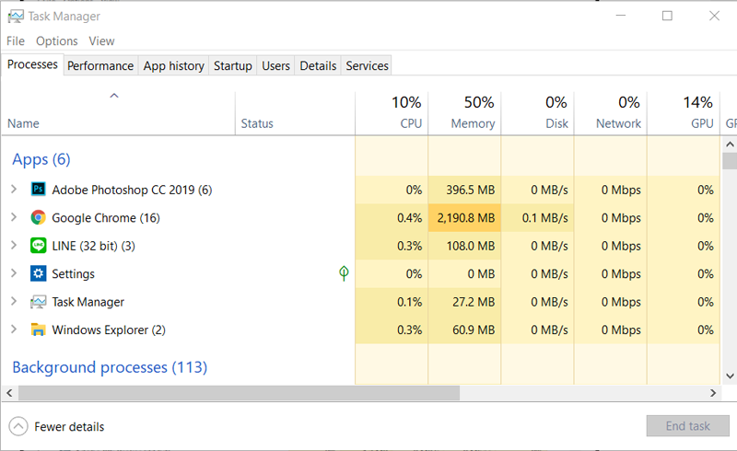Viewport: 737px width, 451px height.
Task: Click the Windows Explorer folder icon
Action: pos(38,330)
